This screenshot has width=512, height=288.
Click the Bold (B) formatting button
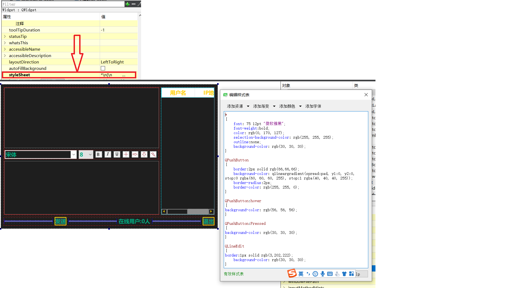pos(98,154)
